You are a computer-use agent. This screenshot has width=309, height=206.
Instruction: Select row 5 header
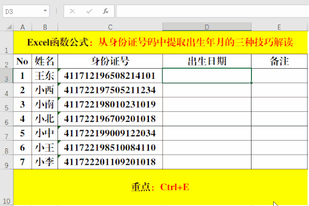6,104
